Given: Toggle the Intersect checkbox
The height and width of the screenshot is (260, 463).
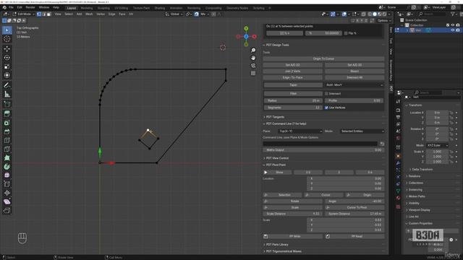Looking at the screenshot, I should (326, 93).
